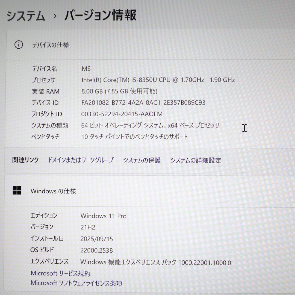Select the device name MS value
This screenshot has width=295, height=295.
[86, 69]
